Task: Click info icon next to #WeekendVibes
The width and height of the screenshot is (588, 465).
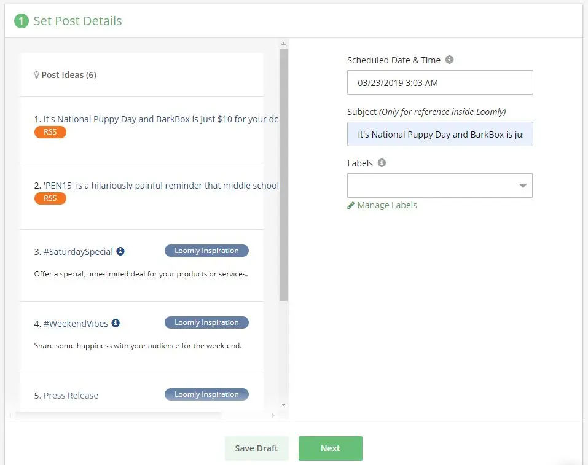Action: point(116,323)
